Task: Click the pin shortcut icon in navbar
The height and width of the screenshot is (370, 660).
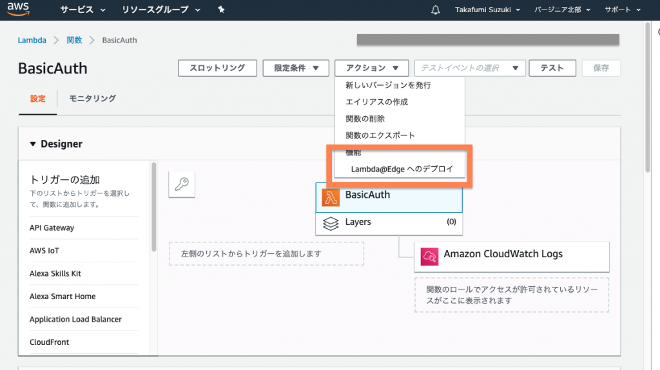Action: point(222,10)
